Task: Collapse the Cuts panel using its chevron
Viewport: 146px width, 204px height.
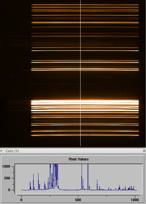Action: (x=1, y=151)
